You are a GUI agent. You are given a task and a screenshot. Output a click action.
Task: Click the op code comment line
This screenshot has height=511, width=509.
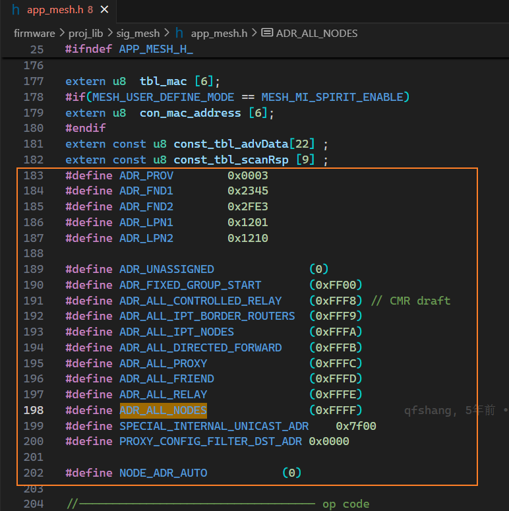(218, 504)
